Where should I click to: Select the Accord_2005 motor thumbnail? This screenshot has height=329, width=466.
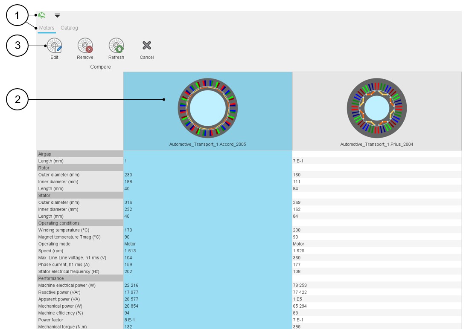207,108
